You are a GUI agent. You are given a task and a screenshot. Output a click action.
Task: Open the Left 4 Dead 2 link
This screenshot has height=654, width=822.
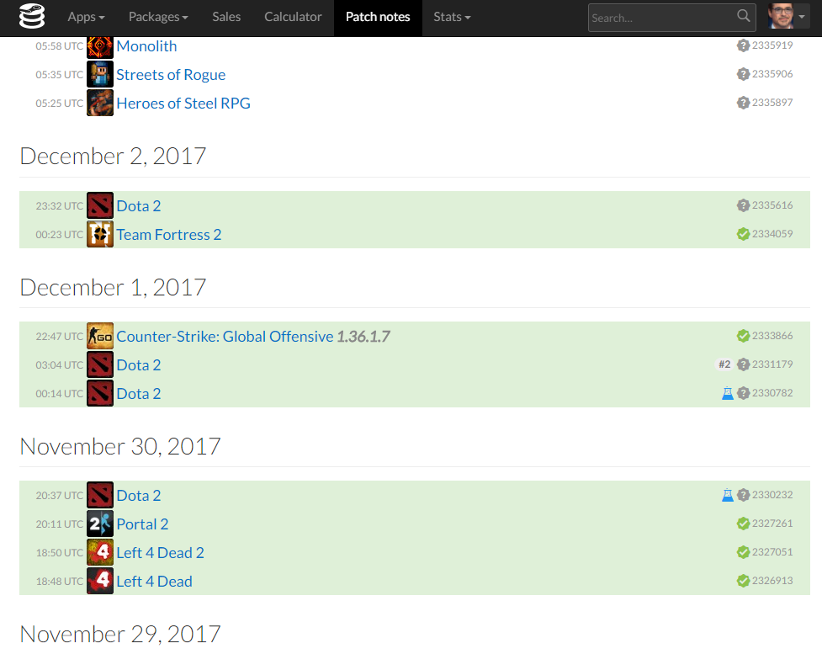161,553
